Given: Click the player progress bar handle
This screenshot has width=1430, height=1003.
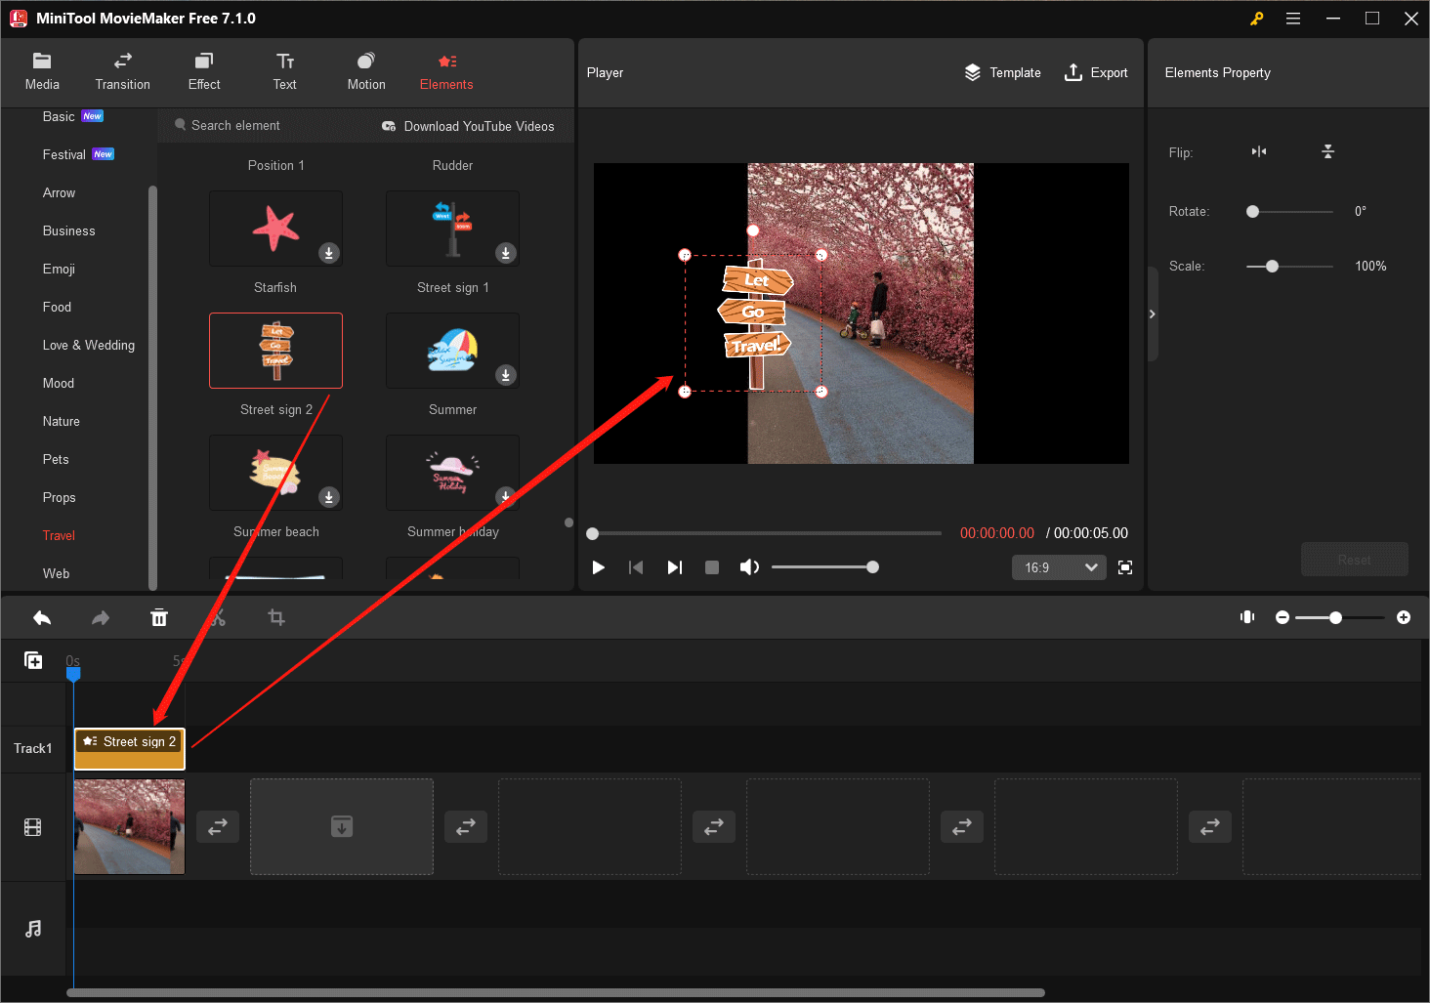Looking at the screenshot, I should click(592, 534).
